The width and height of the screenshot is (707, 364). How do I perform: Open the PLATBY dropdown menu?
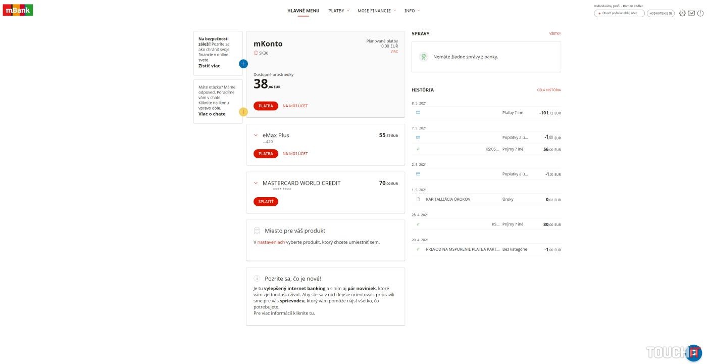pyautogui.click(x=339, y=11)
